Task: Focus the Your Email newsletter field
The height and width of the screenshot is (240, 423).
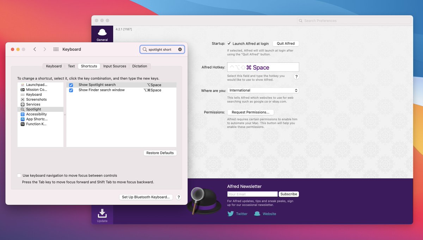Action: click(x=252, y=194)
